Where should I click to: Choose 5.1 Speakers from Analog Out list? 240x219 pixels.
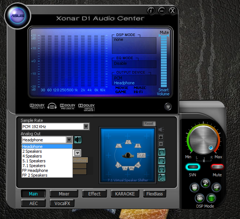click(34, 161)
